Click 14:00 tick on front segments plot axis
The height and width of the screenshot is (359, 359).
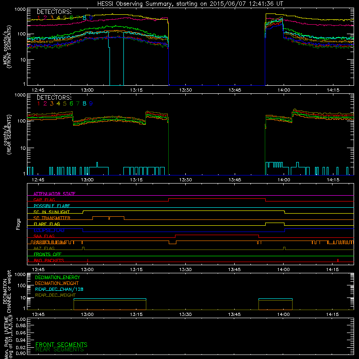[x=284, y=90]
